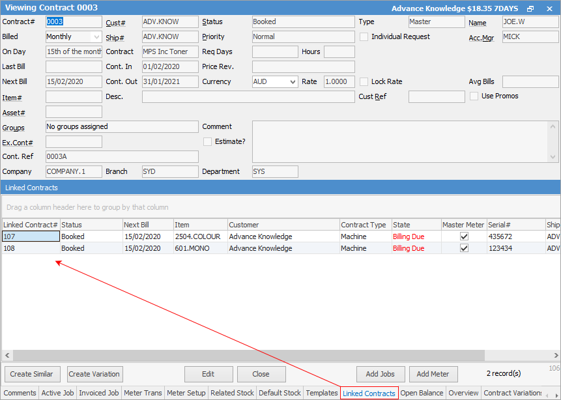Uncheck Master Meter for contract 107
This screenshot has width=561, height=400.
[464, 237]
